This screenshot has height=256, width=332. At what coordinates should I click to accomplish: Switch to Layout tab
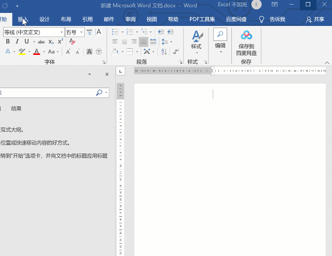click(x=66, y=19)
